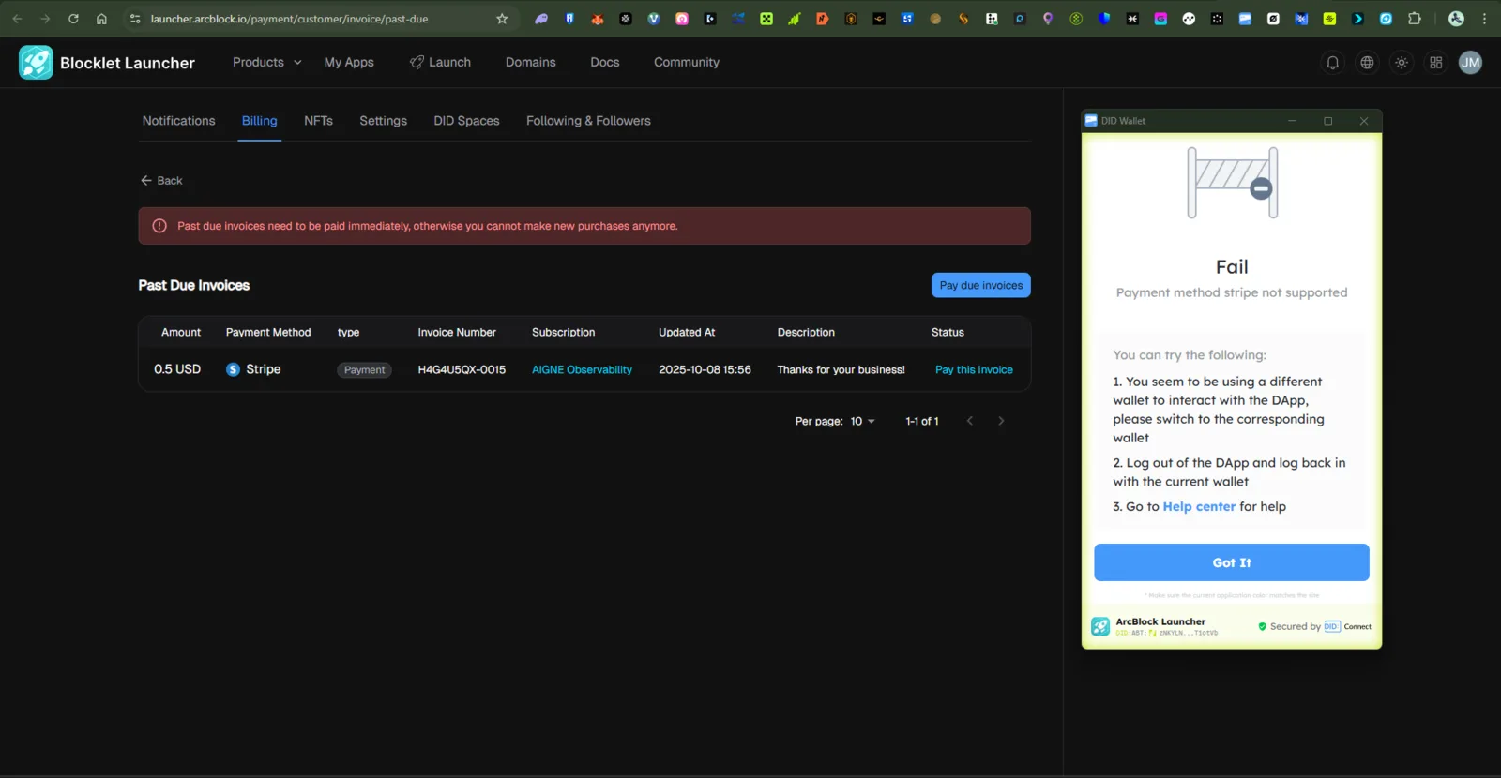Go to My Apps in the navigation
The image size is (1501, 778).
pyautogui.click(x=349, y=63)
